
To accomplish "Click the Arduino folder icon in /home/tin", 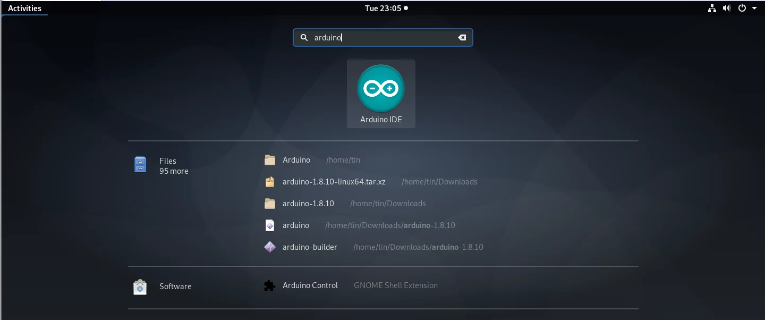I will click(x=270, y=160).
